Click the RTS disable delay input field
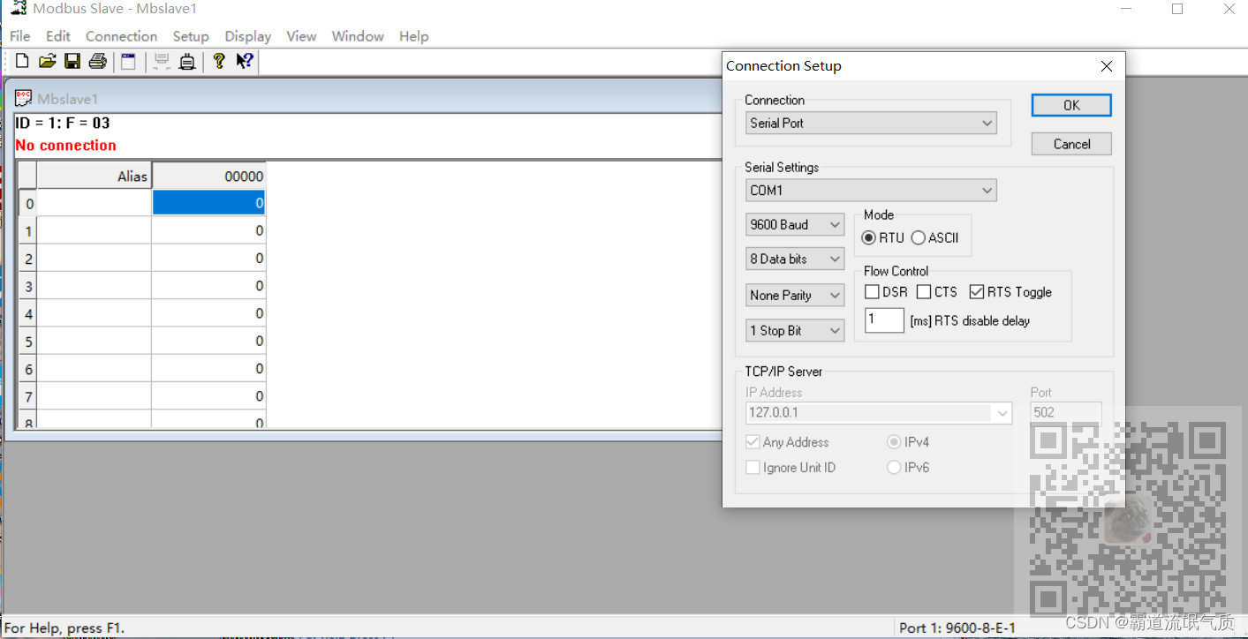The image size is (1248, 639). coord(883,320)
